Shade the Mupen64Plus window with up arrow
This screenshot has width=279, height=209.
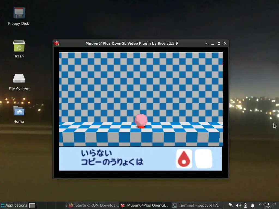[207, 44]
